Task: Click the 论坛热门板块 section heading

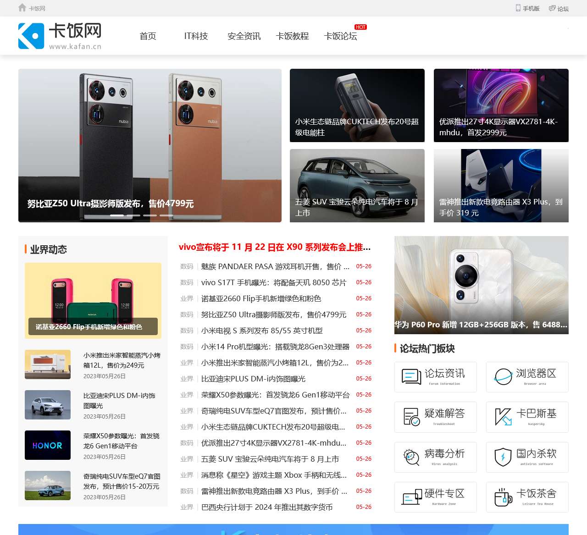Action: pyautogui.click(x=427, y=348)
